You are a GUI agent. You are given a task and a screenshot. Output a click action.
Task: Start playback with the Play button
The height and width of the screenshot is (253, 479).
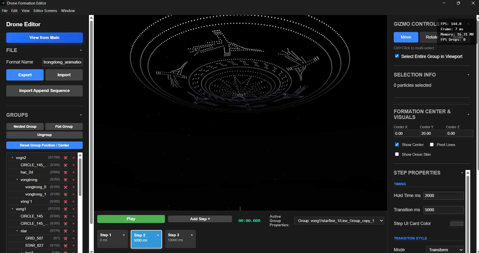pos(131,219)
